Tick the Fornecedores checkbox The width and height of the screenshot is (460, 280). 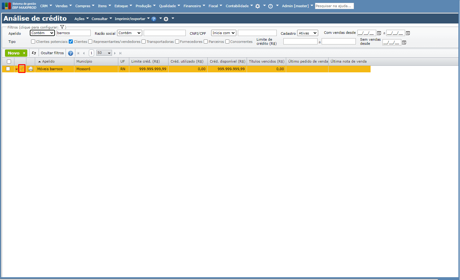point(177,42)
